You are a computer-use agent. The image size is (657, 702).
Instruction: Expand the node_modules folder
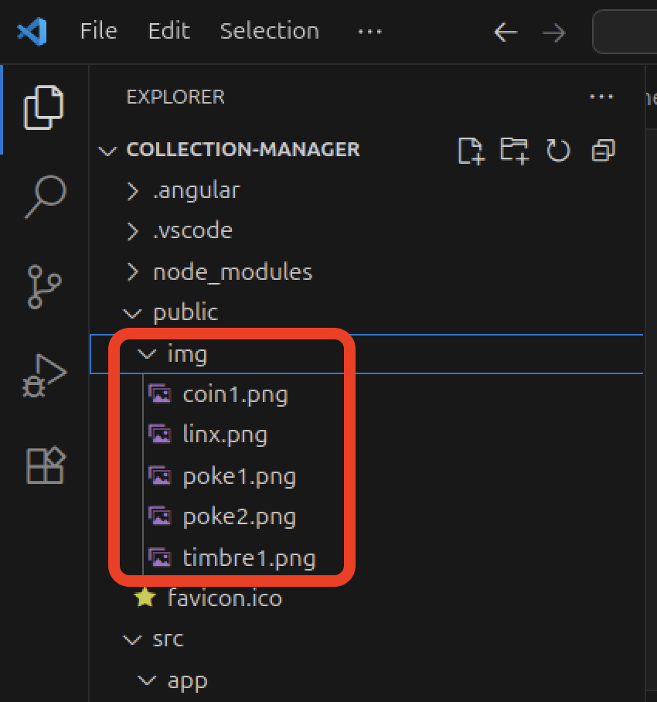pyautogui.click(x=232, y=272)
